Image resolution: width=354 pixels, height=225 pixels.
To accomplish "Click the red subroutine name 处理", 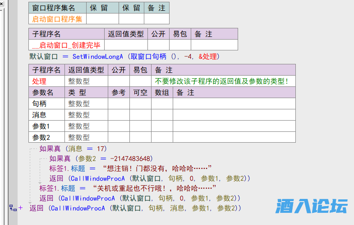I will click(39, 81).
